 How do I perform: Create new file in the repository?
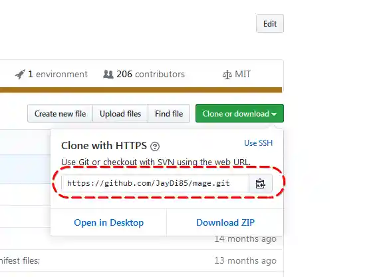60,113
